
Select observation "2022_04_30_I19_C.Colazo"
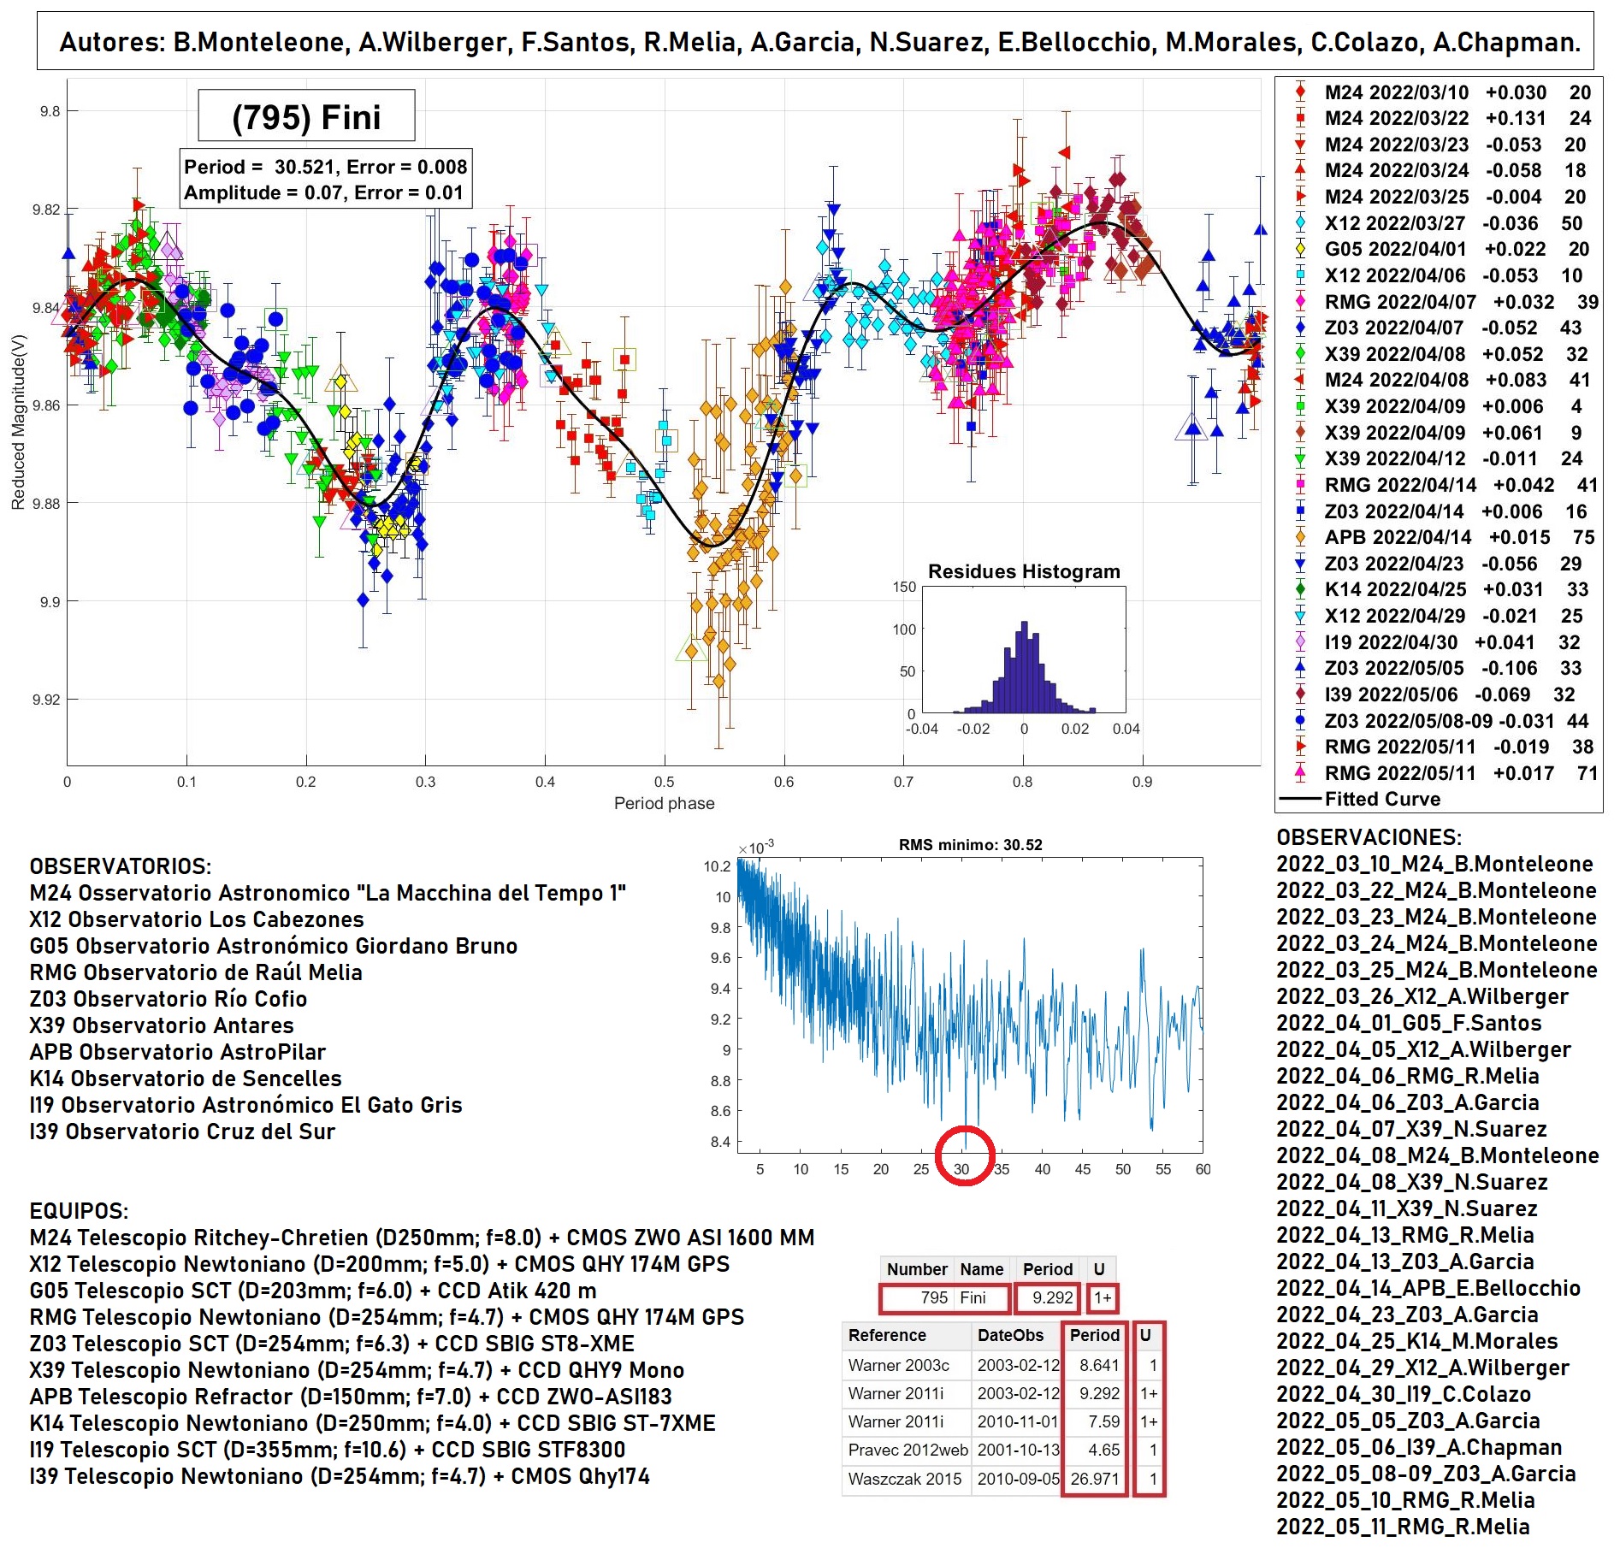(x=1404, y=1394)
